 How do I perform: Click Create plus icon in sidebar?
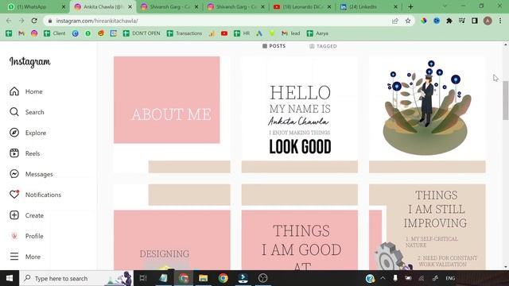pos(14,215)
